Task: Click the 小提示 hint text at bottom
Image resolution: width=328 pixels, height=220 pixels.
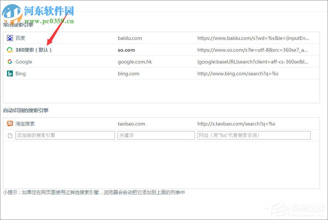Action: (x=94, y=192)
